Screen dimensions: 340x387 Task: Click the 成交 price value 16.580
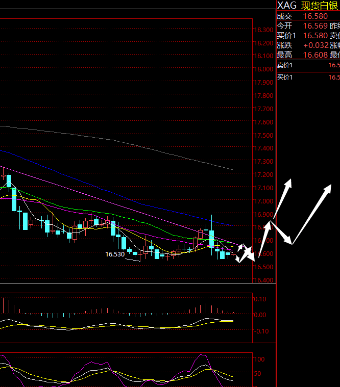[x=315, y=16]
